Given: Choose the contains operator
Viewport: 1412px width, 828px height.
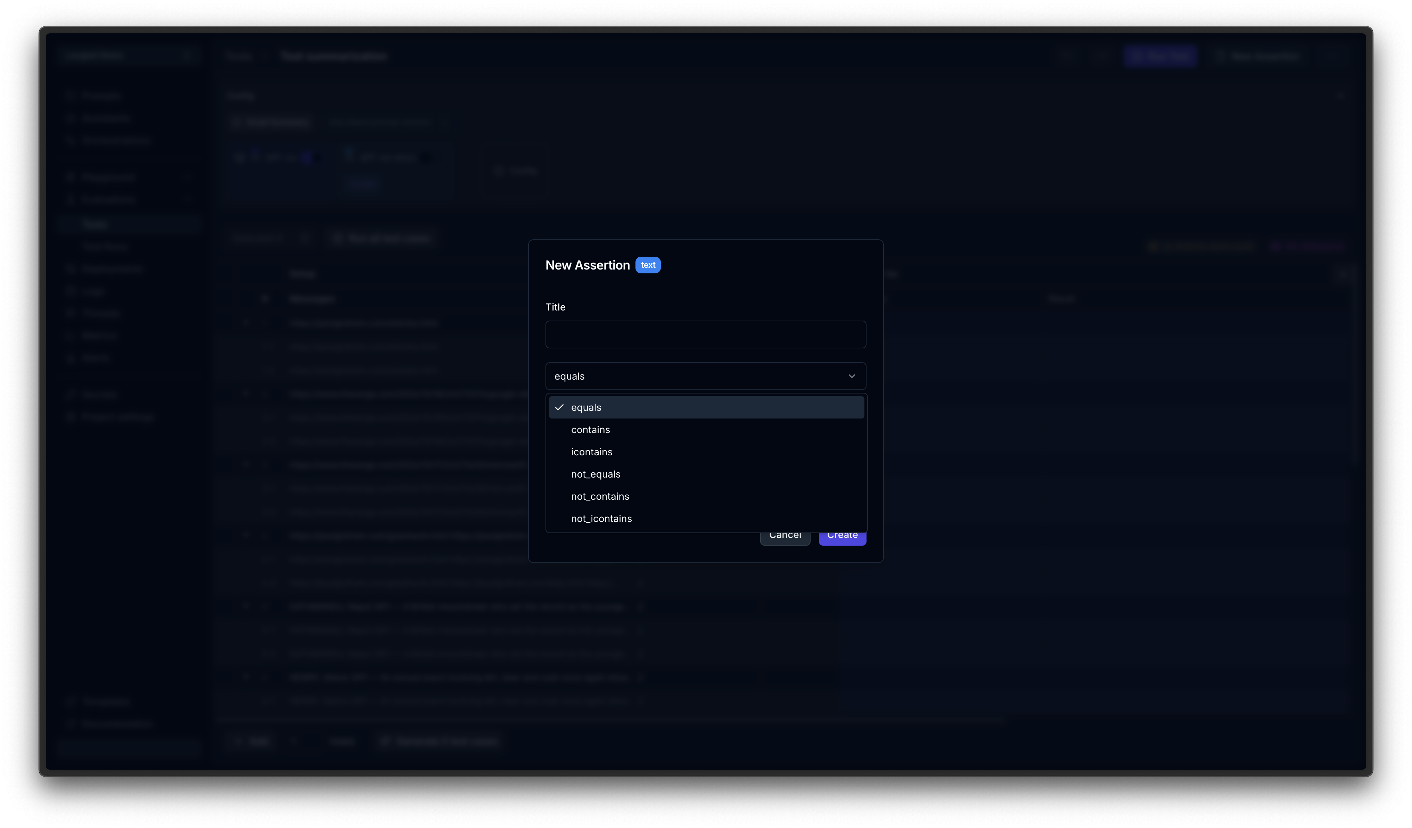Looking at the screenshot, I should click(590, 430).
